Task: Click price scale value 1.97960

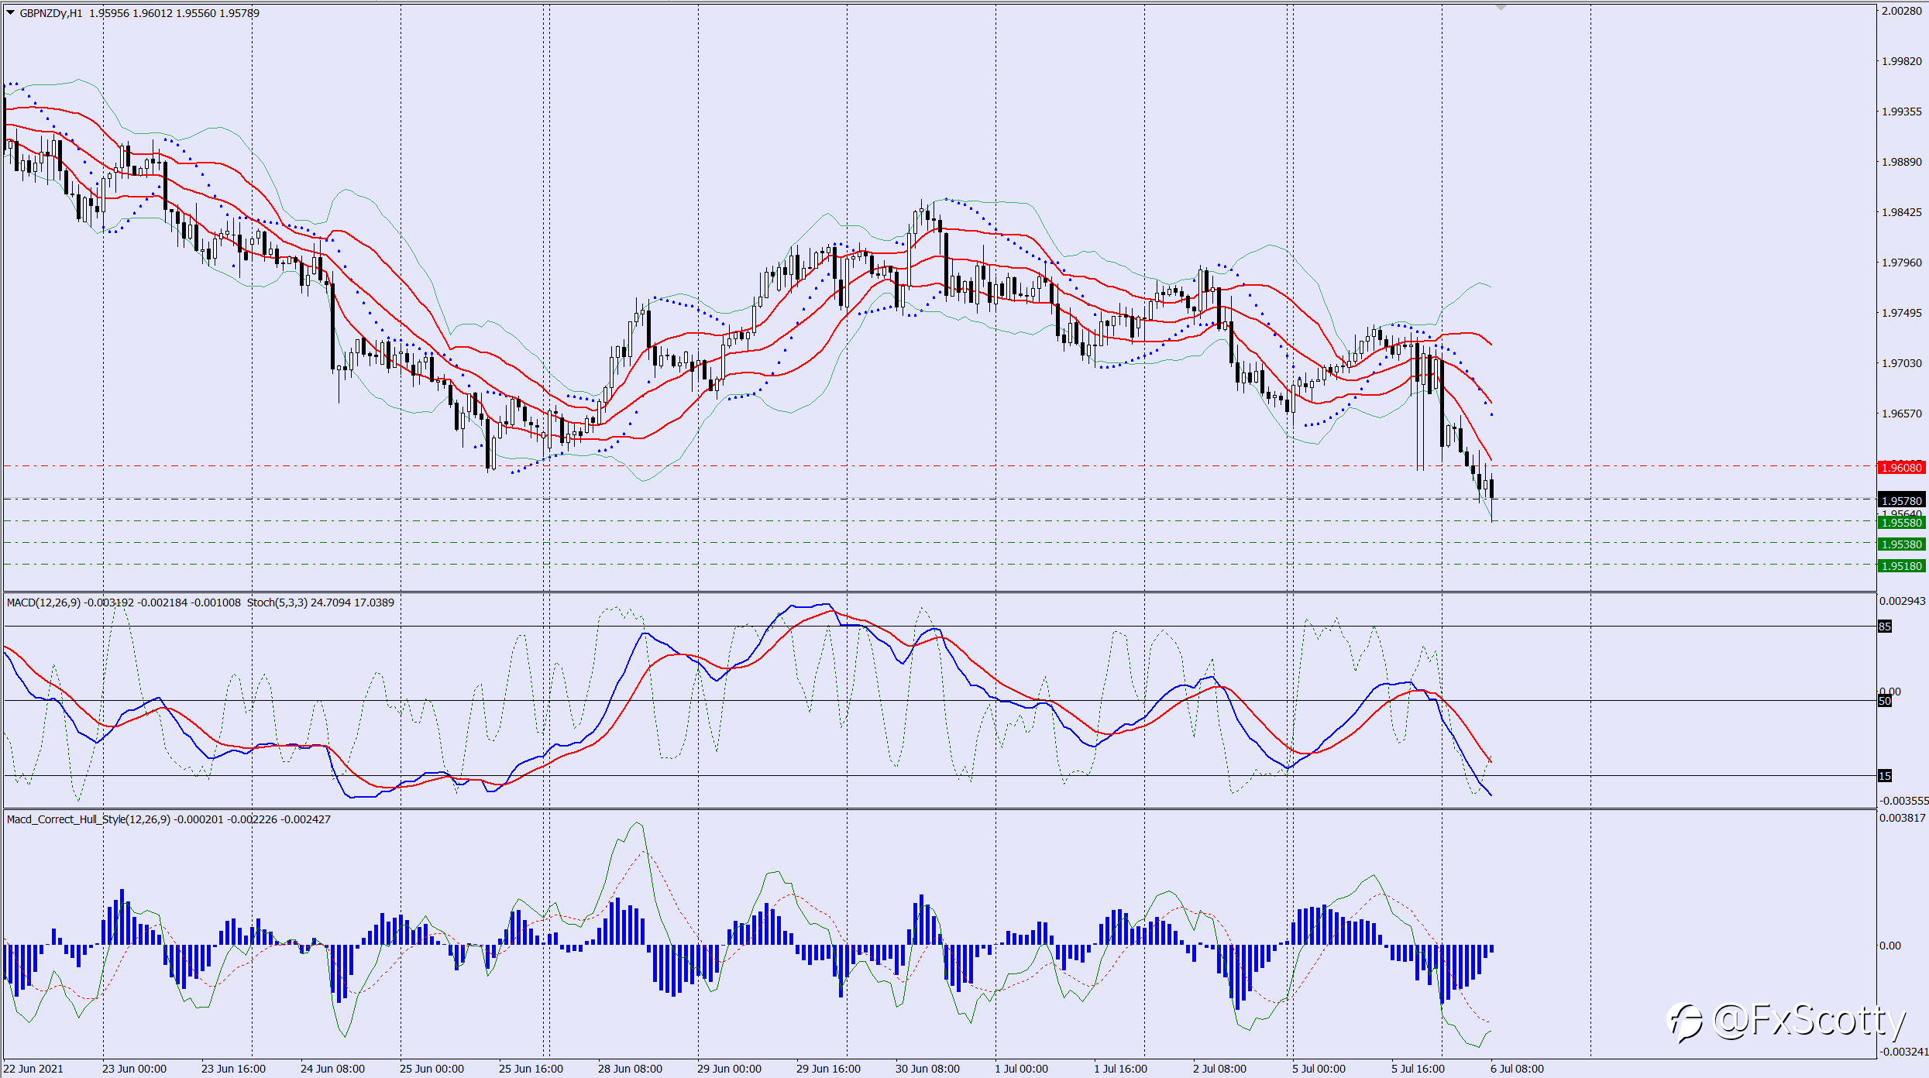Action: 1902,263
